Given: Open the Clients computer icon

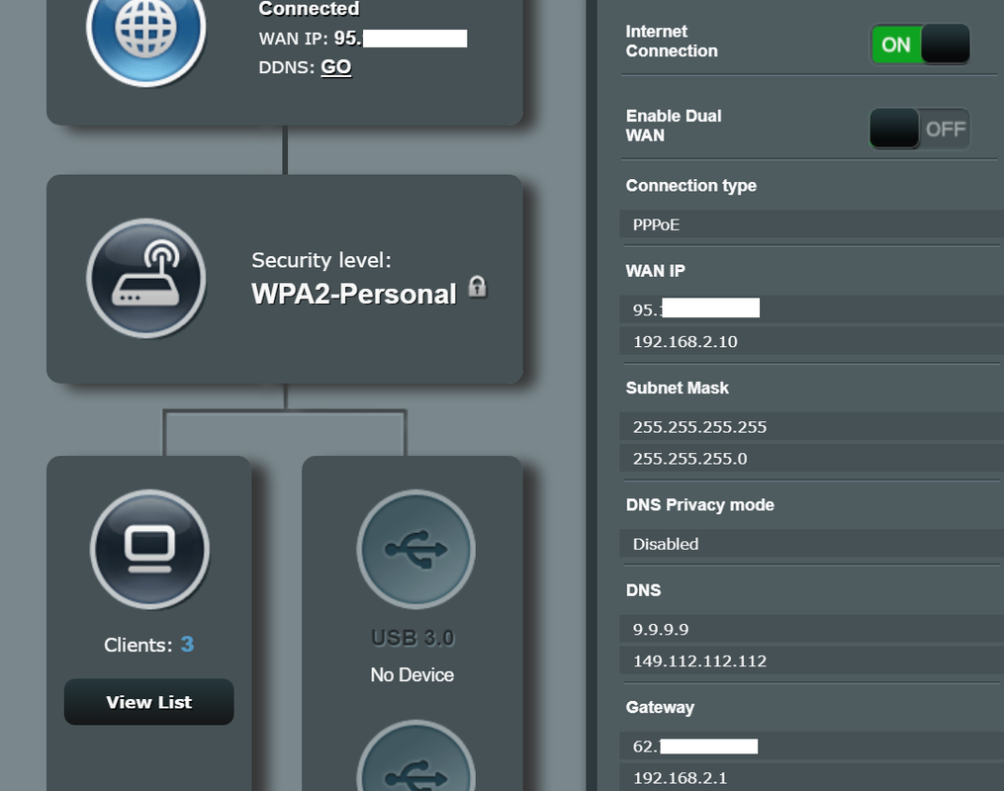Looking at the screenshot, I should (x=149, y=549).
